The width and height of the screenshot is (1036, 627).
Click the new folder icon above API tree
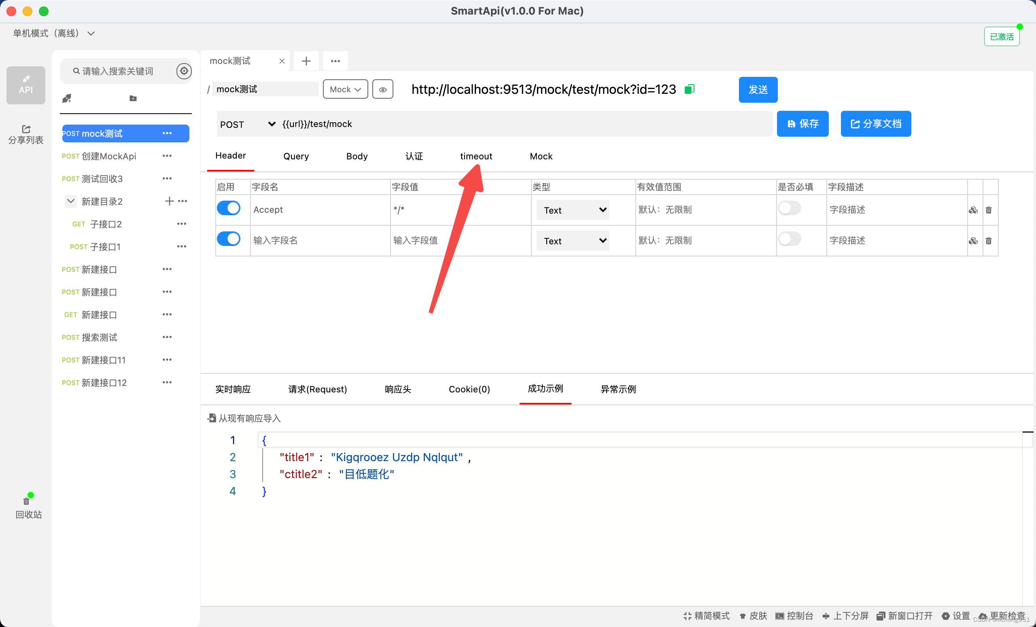point(133,98)
